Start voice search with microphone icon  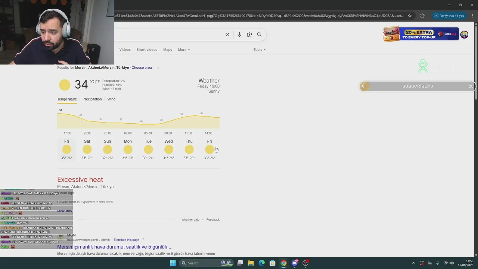coord(239,34)
